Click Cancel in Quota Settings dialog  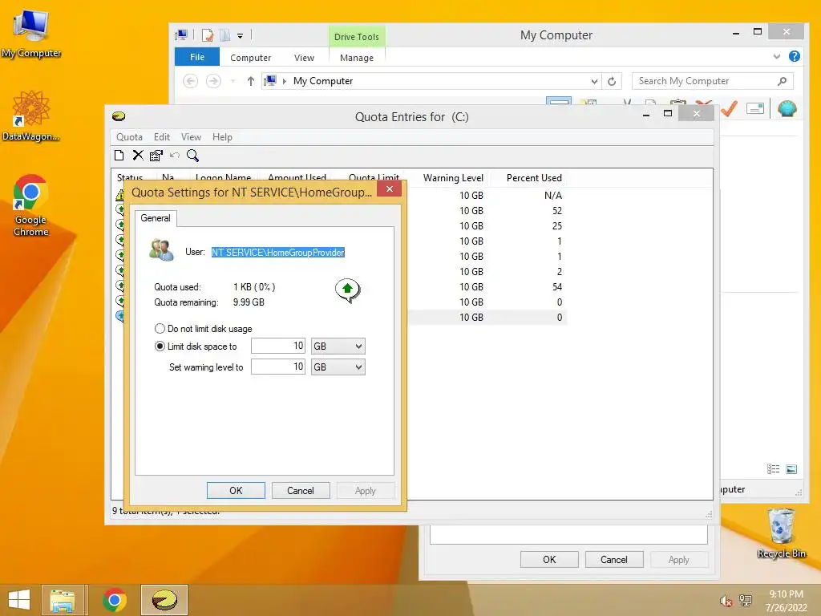tap(301, 490)
